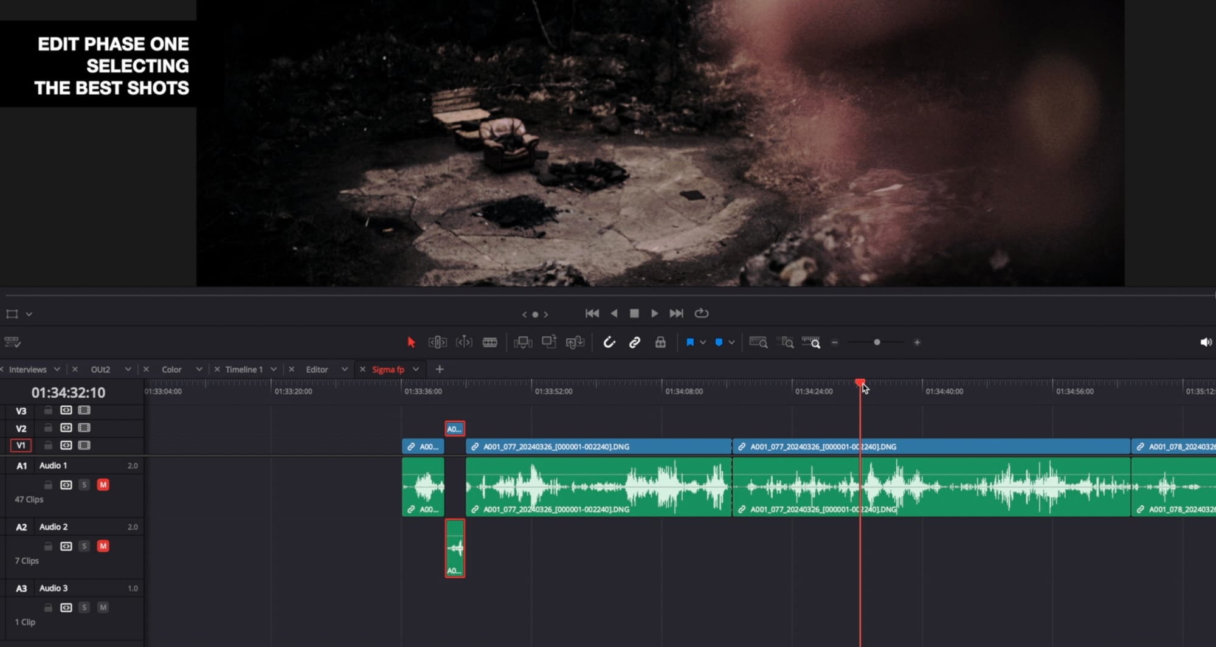Image resolution: width=1216 pixels, height=647 pixels.
Task: Open the Interviews tab dropdown arrow
Action: (x=57, y=369)
